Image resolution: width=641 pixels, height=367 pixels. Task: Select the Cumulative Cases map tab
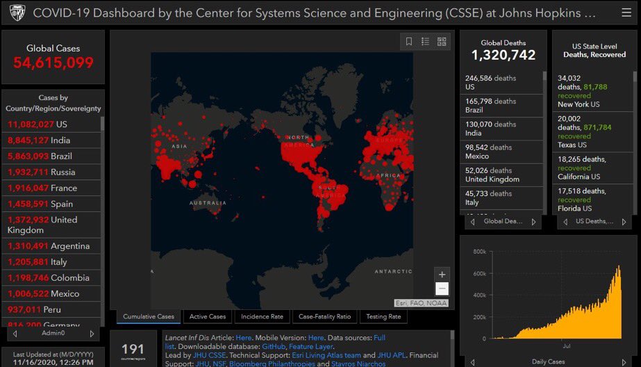coord(149,316)
